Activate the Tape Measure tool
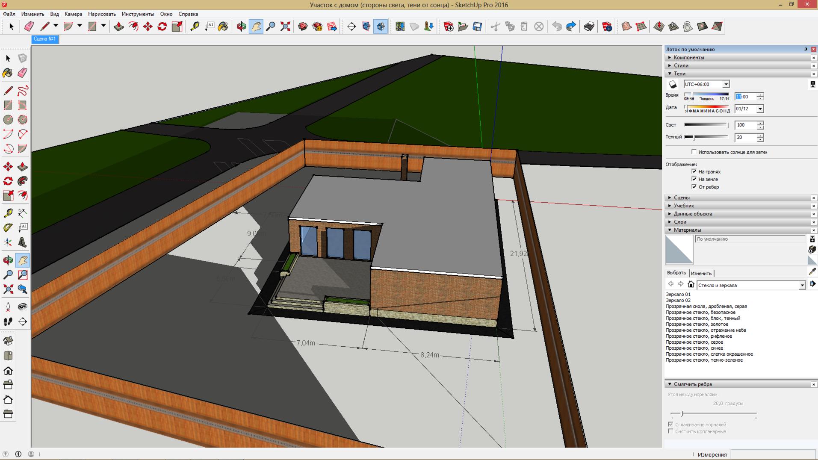Screen dimensions: 818x460 tap(8, 213)
